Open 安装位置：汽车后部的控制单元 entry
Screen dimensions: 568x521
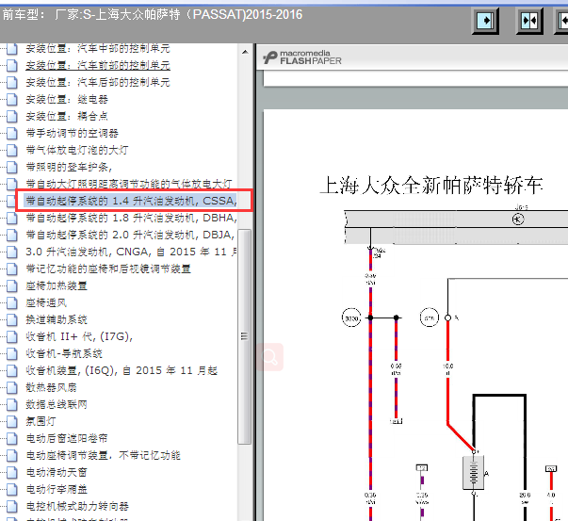98,82
